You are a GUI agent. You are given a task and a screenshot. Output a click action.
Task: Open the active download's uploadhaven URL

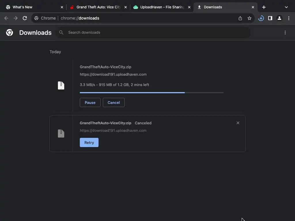point(113,75)
